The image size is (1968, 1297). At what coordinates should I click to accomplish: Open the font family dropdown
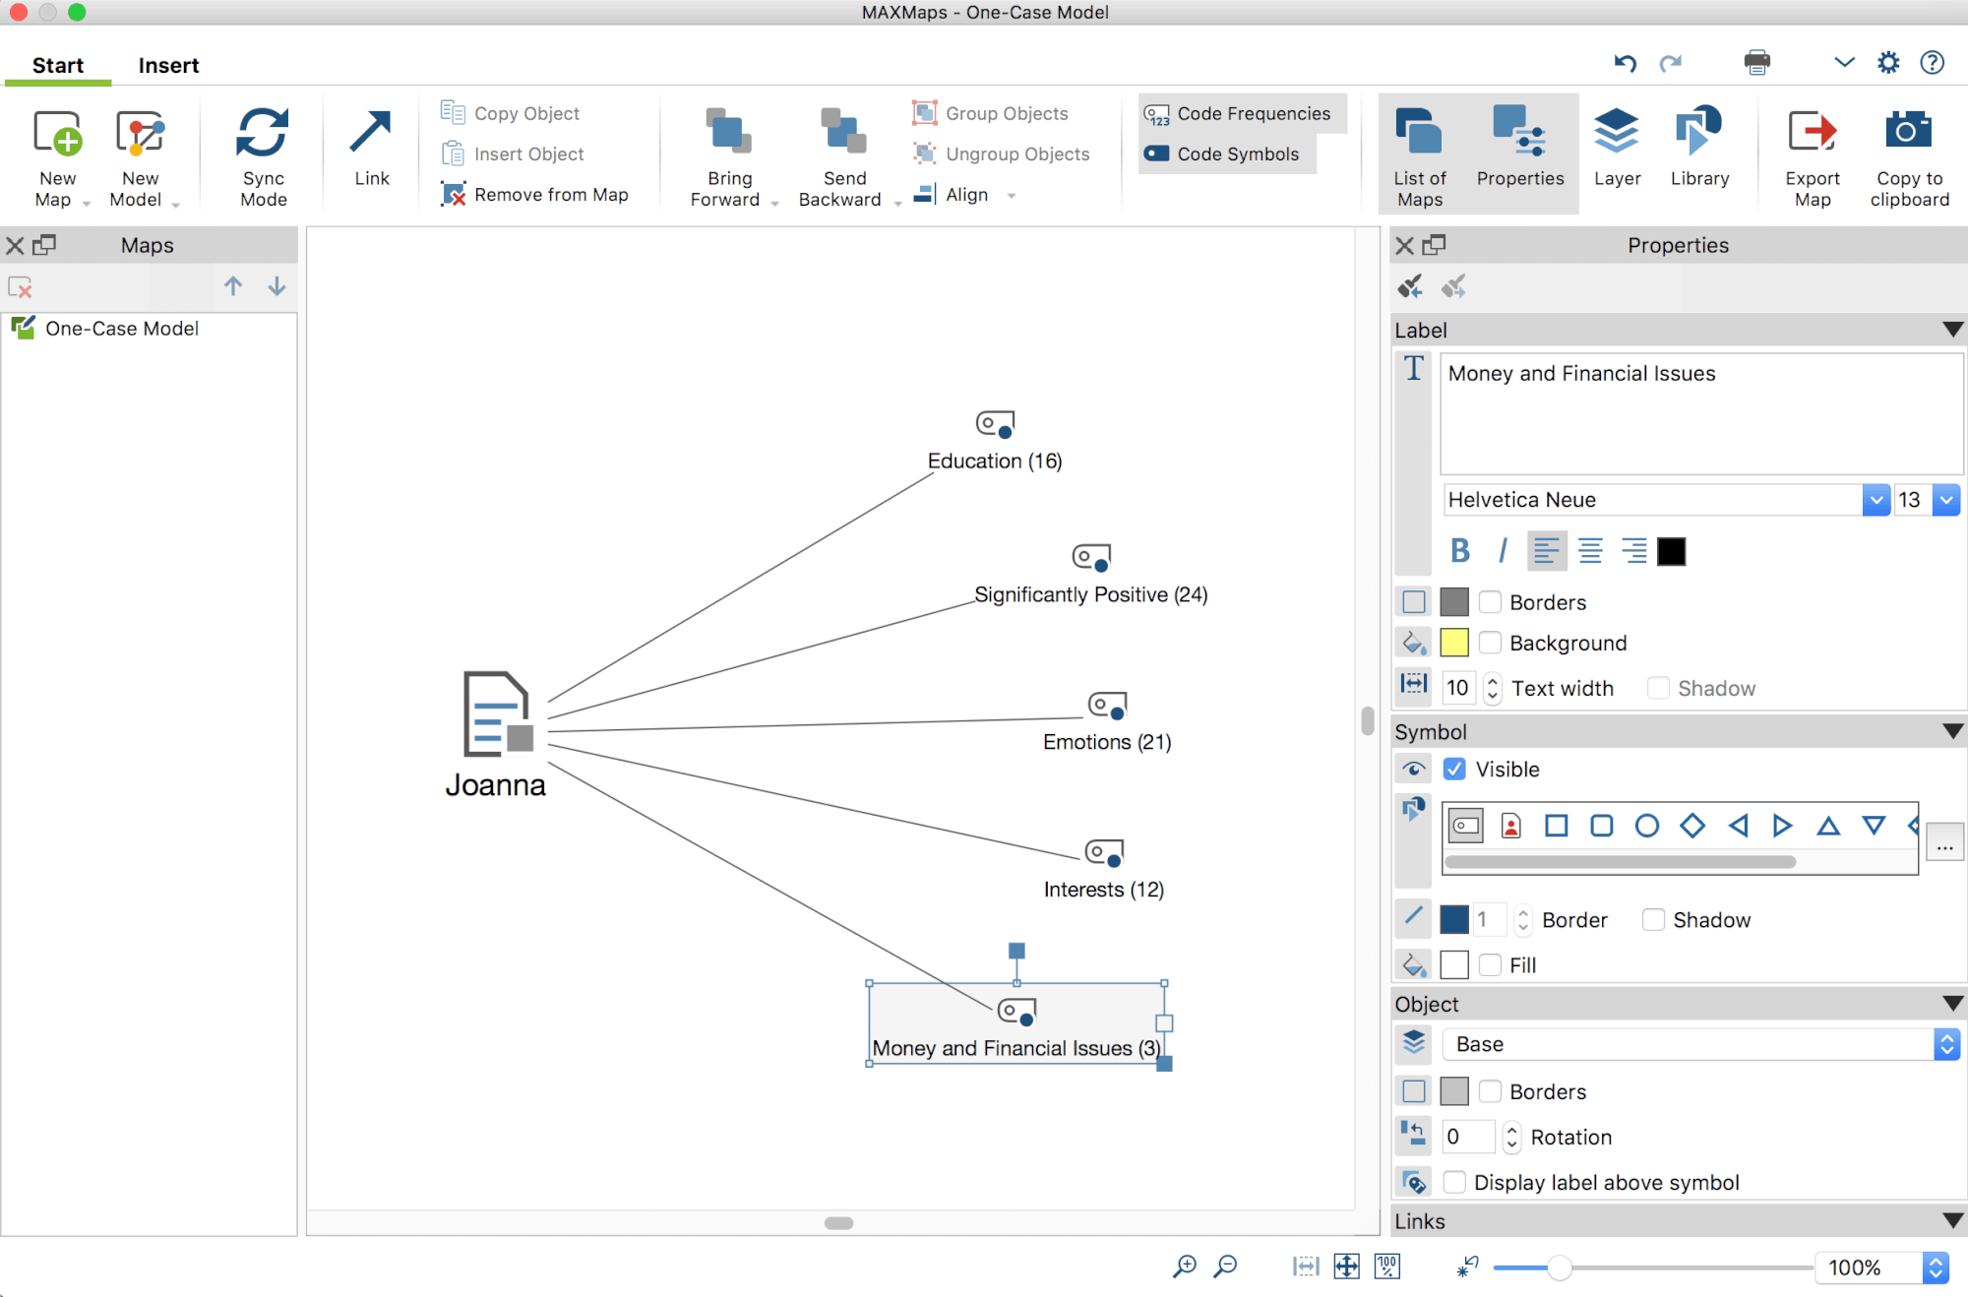click(x=1876, y=500)
